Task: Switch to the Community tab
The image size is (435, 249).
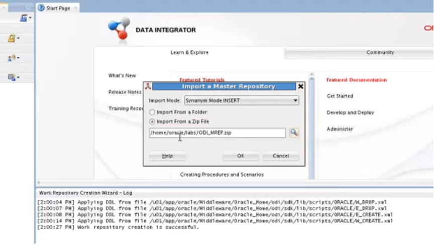Action: coord(380,52)
